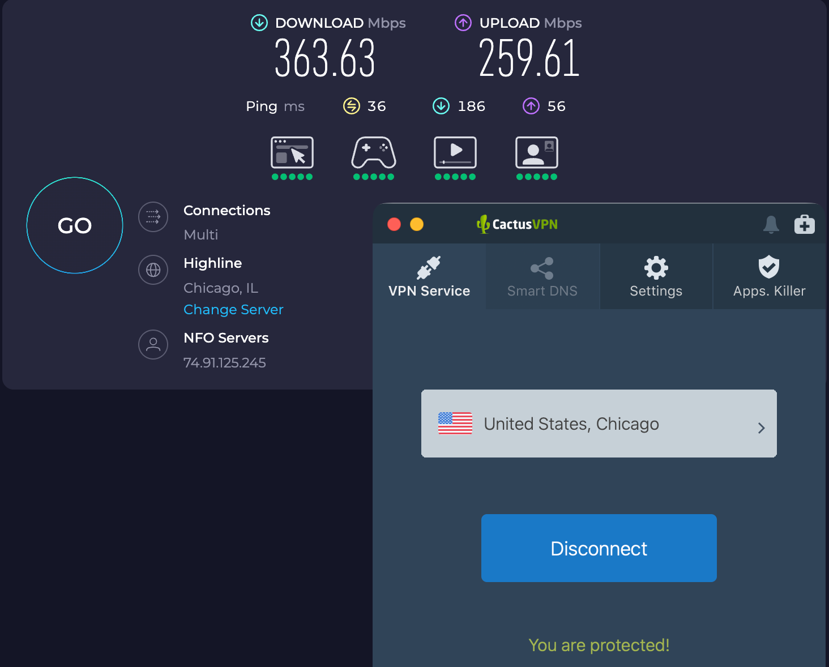Click the upload arrow icon beside UPLOAD
The image size is (829, 667).
[463, 23]
